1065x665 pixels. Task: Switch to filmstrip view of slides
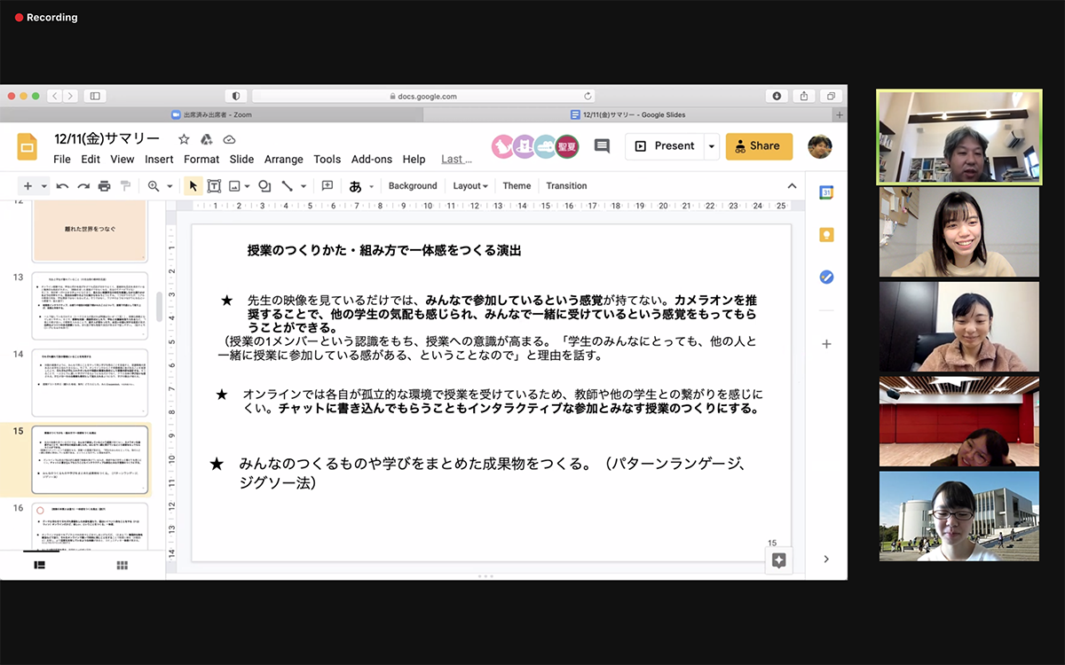tap(40, 565)
